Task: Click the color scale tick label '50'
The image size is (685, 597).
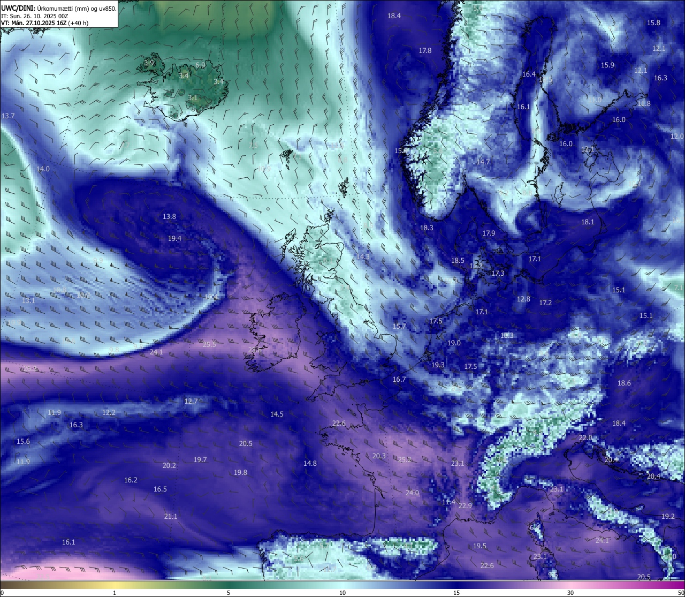Action: click(681, 593)
